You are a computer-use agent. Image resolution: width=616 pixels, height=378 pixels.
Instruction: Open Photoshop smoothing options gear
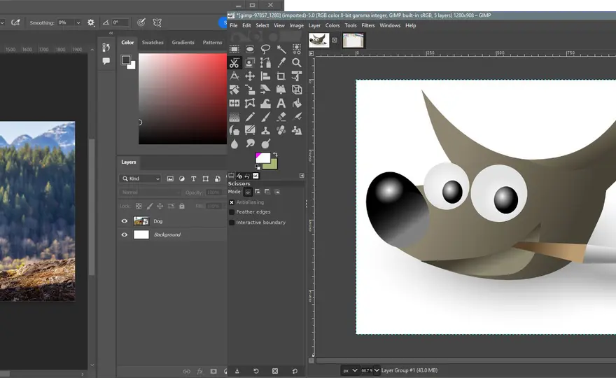coord(91,23)
